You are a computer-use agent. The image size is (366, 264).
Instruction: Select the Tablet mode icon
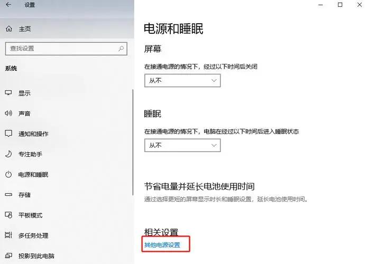[8, 215]
